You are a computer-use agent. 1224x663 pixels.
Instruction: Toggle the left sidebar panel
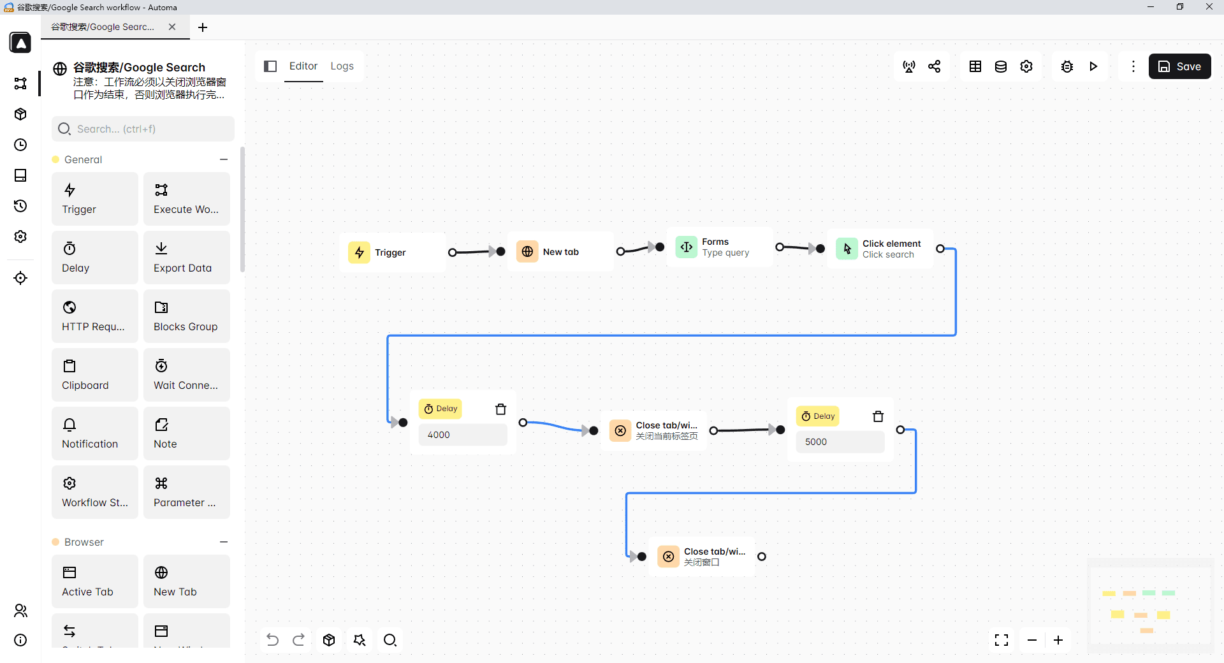pyautogui.click(x=270, y=66)
